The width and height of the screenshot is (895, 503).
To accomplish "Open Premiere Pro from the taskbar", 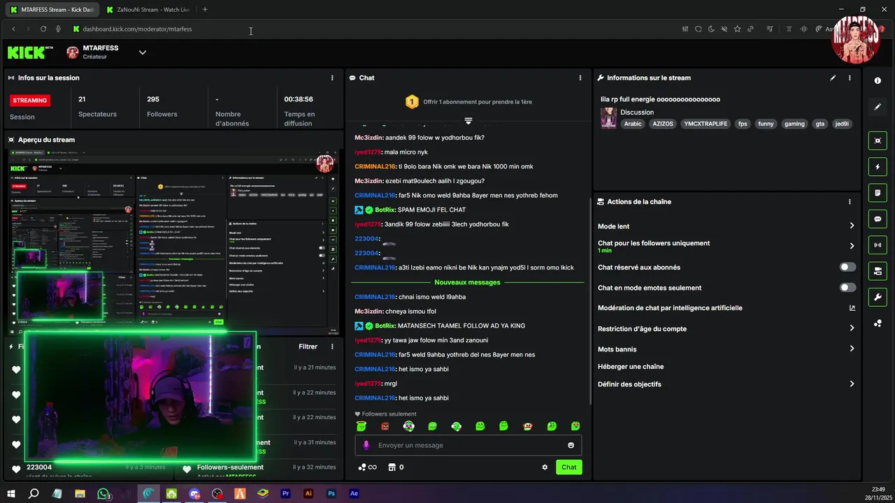I will click(285, 493).
